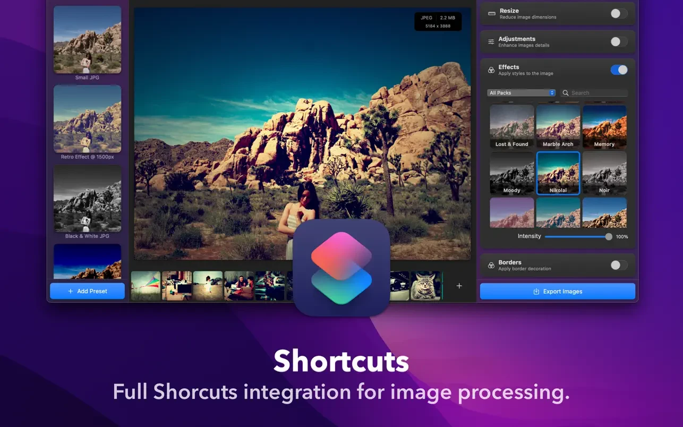The height and width of the screenshot is (427, 683).
Task: Enable the Resize toggle
Action: [618, 14]
